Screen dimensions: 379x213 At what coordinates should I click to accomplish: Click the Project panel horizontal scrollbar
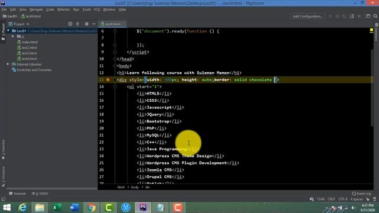coord(52,189)
